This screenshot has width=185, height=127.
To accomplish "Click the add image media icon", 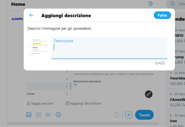I will [29, 115].
